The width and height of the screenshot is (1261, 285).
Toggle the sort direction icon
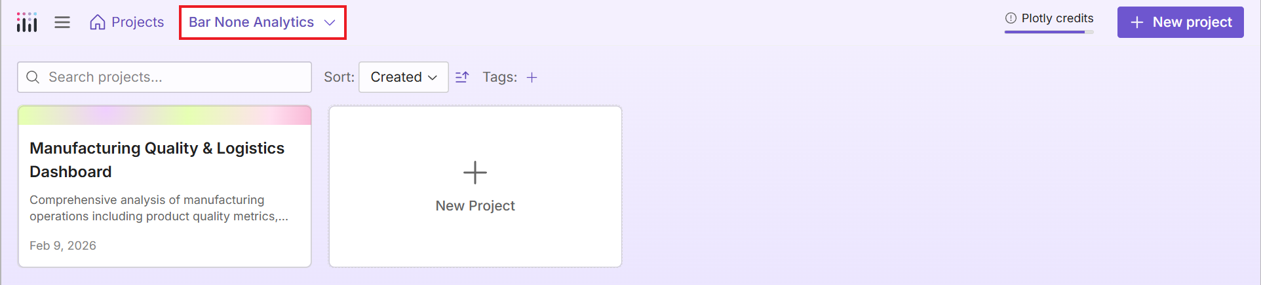click(x=462, y=77)
